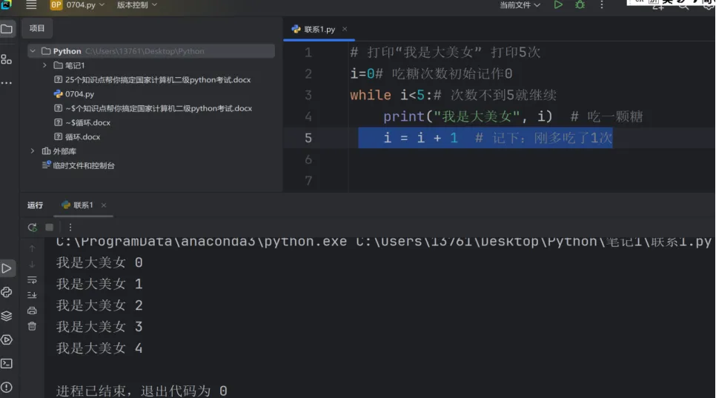
Task: Open the Run tool window sidebar icon
Action: click(7, 268)
